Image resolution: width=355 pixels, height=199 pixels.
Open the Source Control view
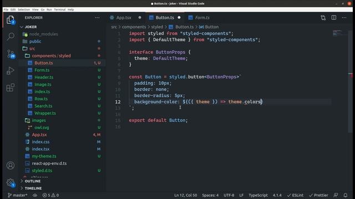(x=11, y=54)
